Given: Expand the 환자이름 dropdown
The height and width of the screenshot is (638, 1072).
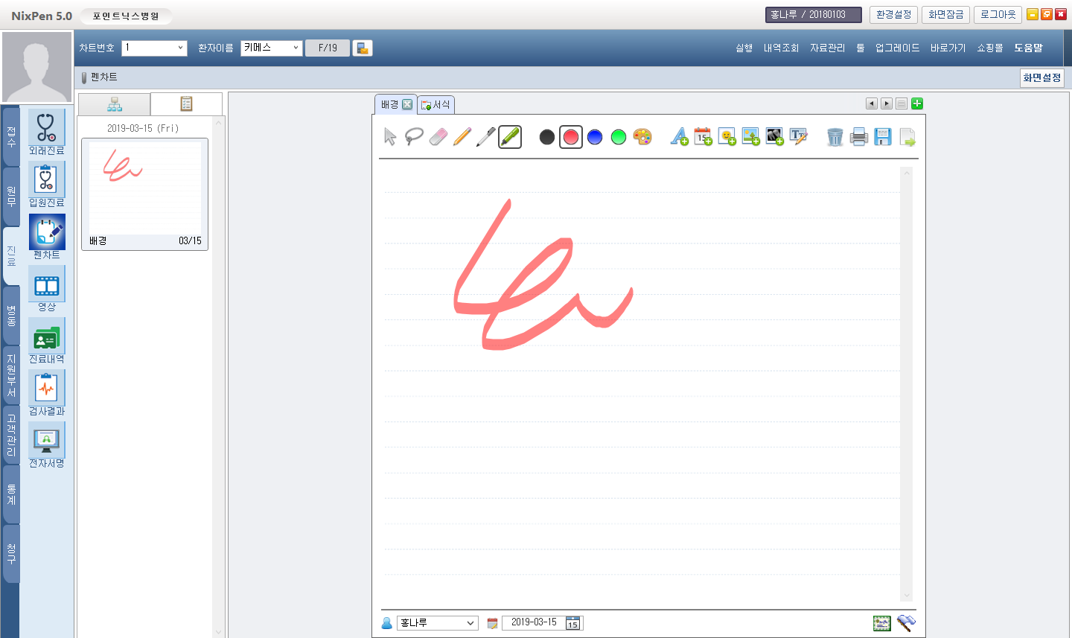Looking at the screenshot, I should pyautogui.click(x=296, y=48).
